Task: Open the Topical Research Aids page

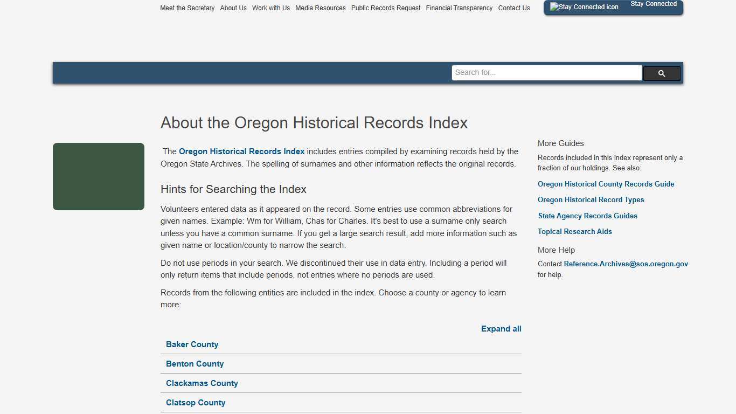Action: [x=574, y=231]
